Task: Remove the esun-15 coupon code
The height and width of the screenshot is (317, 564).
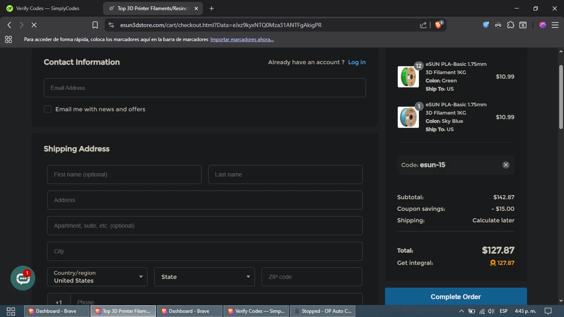Action: (x=506, y=165)
